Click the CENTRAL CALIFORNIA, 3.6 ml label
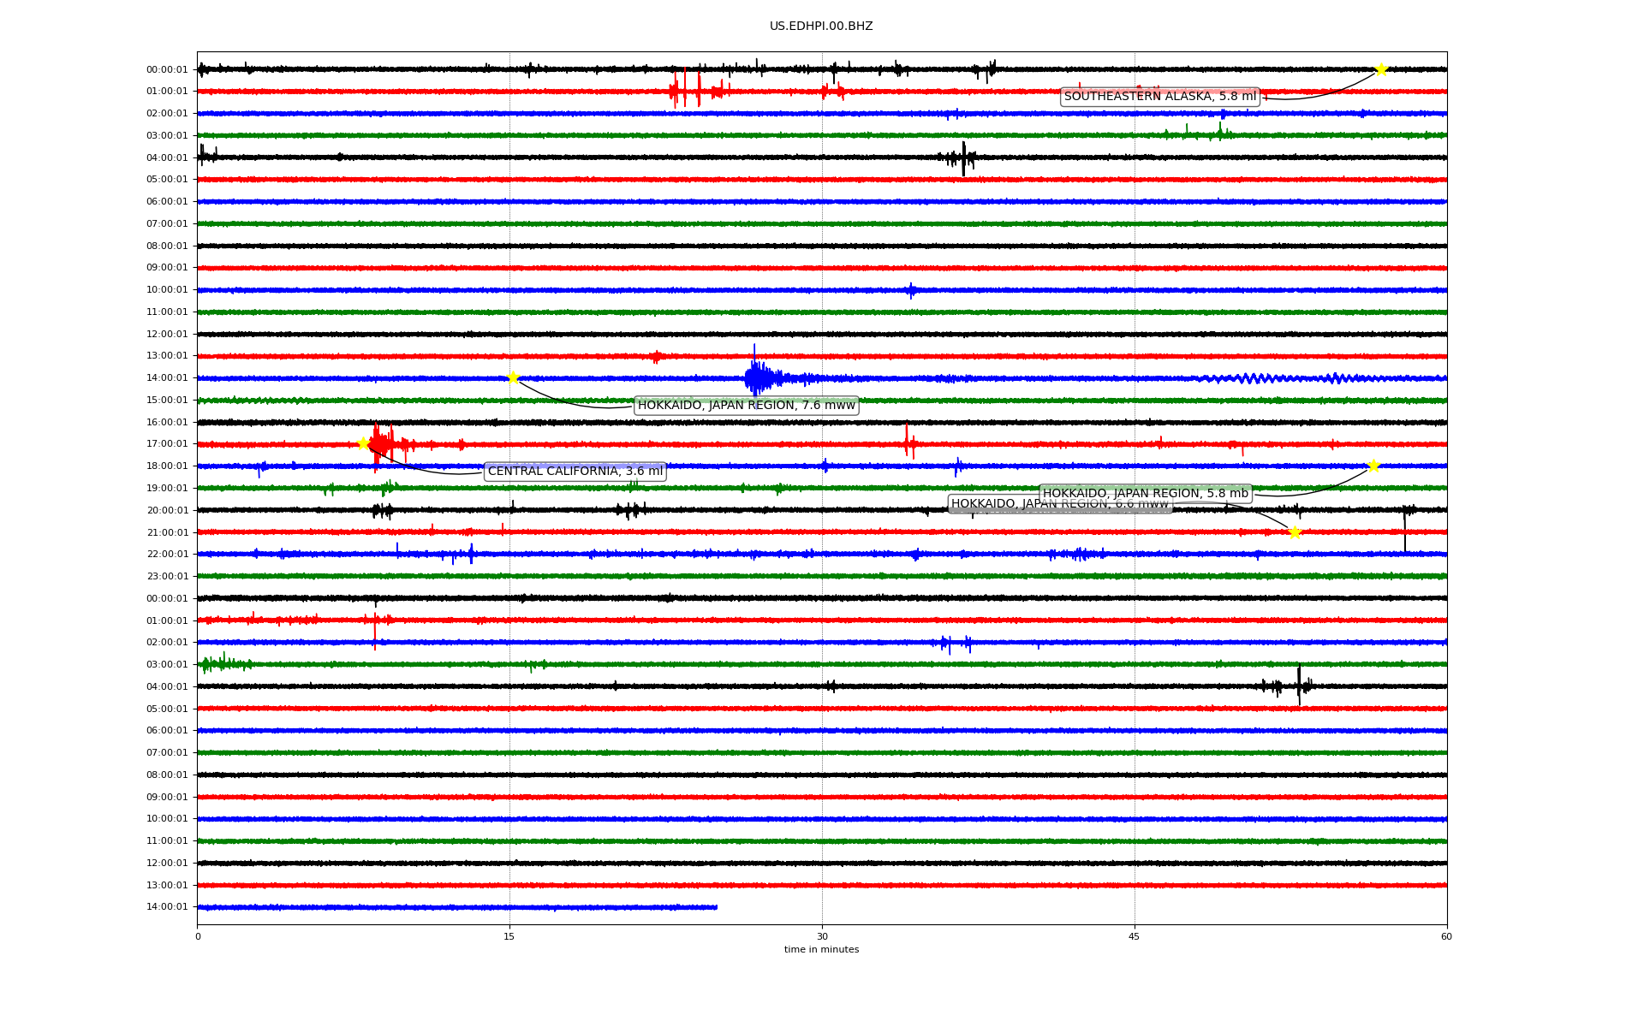 point(575,472)
